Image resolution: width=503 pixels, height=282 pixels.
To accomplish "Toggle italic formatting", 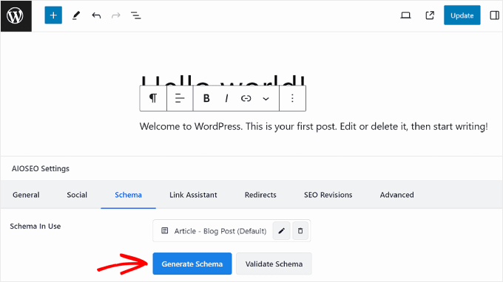I will pos(226,98).
